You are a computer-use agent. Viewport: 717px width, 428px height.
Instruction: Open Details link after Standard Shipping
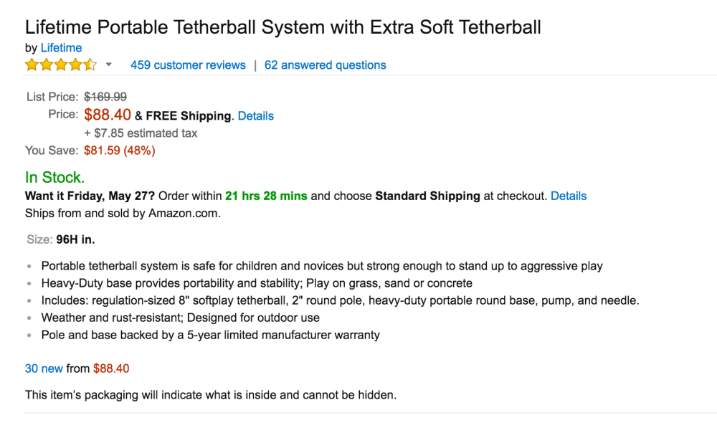(x=569, y=196)
